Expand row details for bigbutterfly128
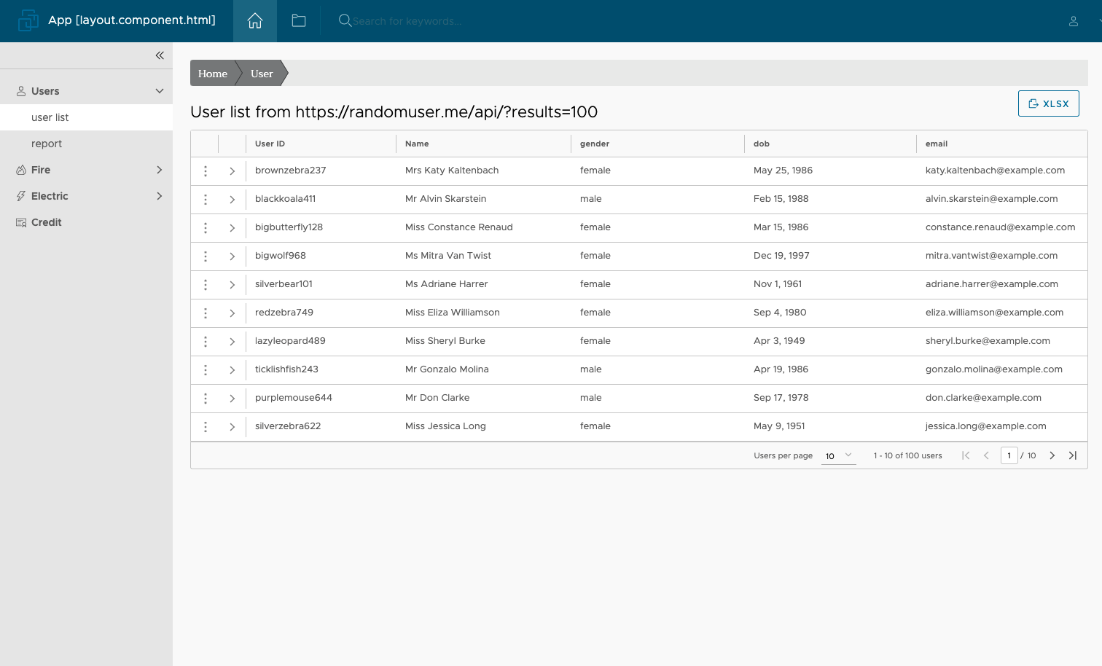Image resolution: width=1102 pixels, height=666 pixels. coord(232,228)
